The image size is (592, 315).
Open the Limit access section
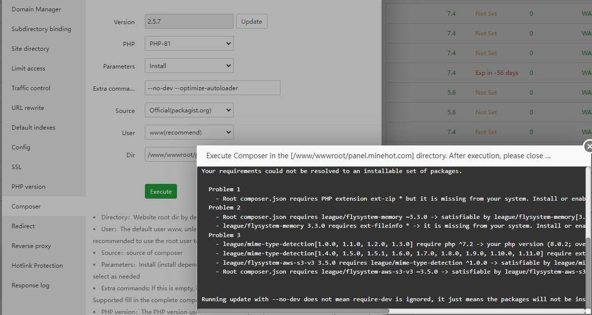point(29,69)
